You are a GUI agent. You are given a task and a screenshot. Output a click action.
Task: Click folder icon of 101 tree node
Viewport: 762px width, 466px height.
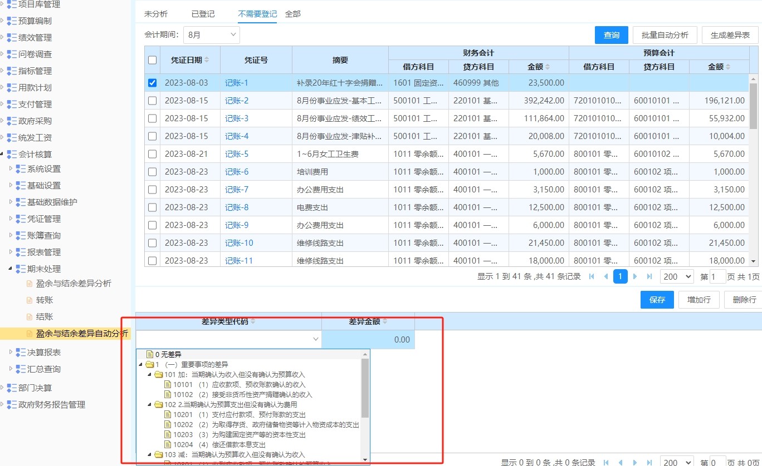coord(159,374)
